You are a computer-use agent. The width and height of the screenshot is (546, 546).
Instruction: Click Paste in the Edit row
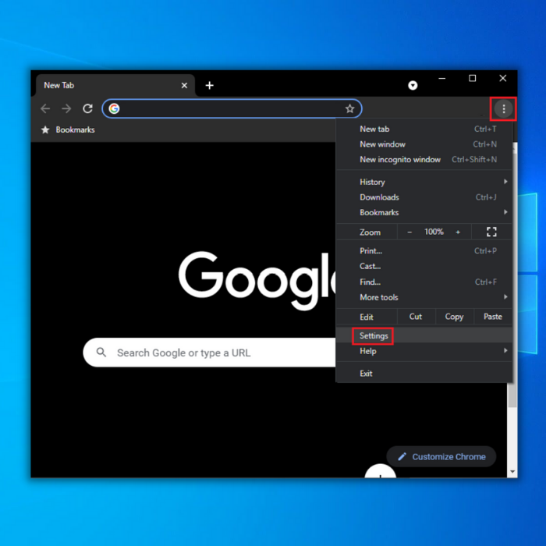pos(493,317)
